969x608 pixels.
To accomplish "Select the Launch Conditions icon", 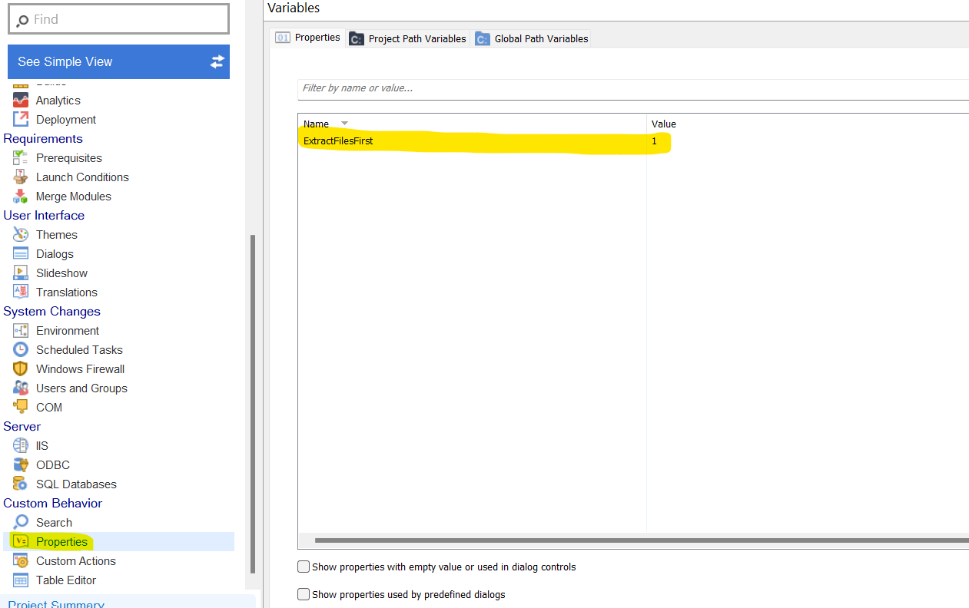I will coord(21,177).
